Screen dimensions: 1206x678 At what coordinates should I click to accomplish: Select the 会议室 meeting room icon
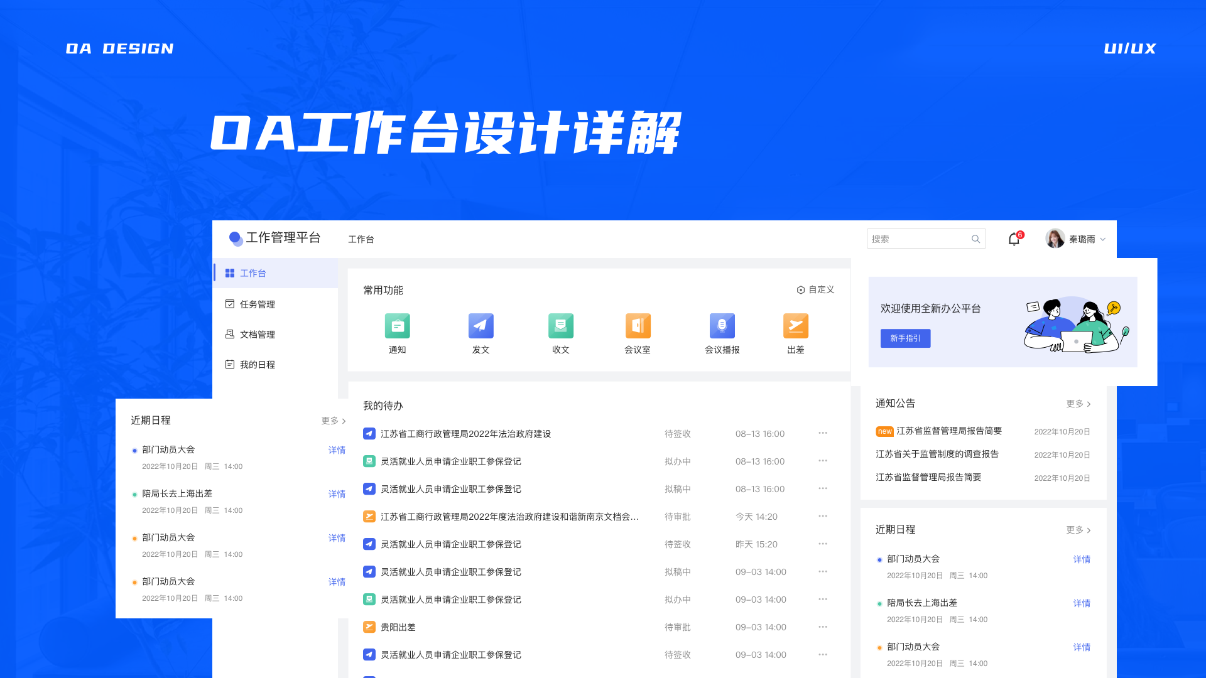pyautogui.click(x=638, y=326)
